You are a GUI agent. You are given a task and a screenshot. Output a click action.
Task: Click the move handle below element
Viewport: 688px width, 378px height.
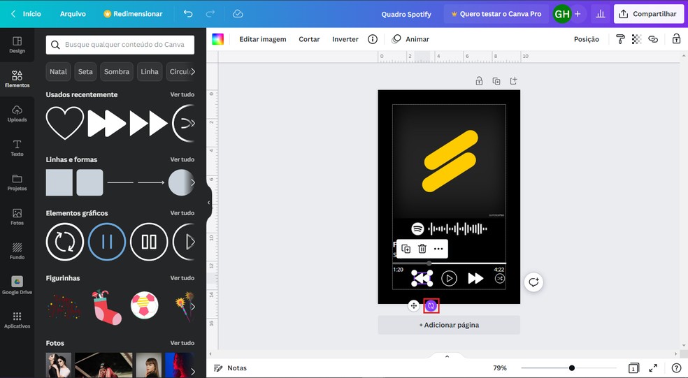(414, 305)
